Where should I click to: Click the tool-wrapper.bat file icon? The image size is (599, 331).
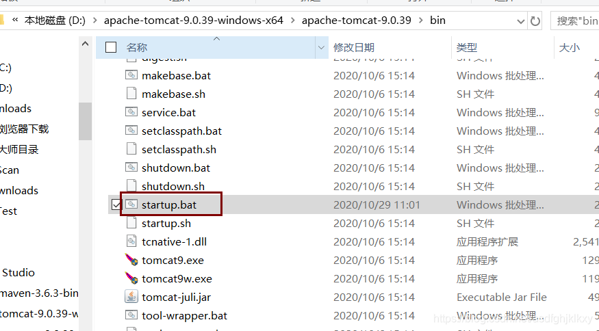(131, 315)
